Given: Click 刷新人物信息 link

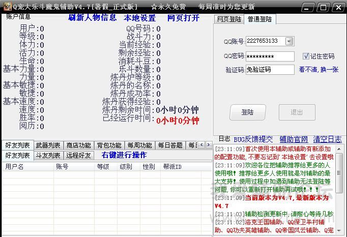Looking at the screenshot, I should click(92, 18).
